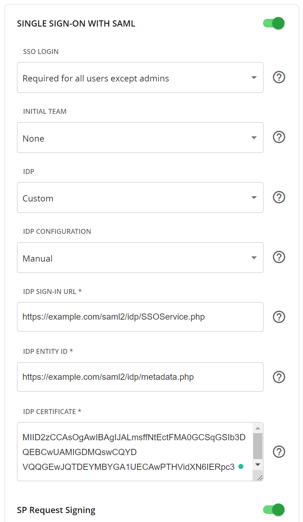The height and width of the screenshot is (522, 303).
Task: Click help icon next to IDP Configuration
Action: pos(279,257)
